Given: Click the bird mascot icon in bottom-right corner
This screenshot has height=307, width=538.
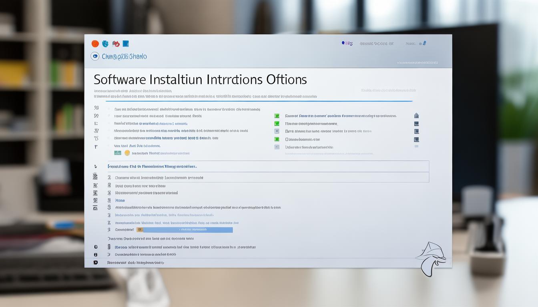Looking at the screenshot, I should [x=431, y=259].
